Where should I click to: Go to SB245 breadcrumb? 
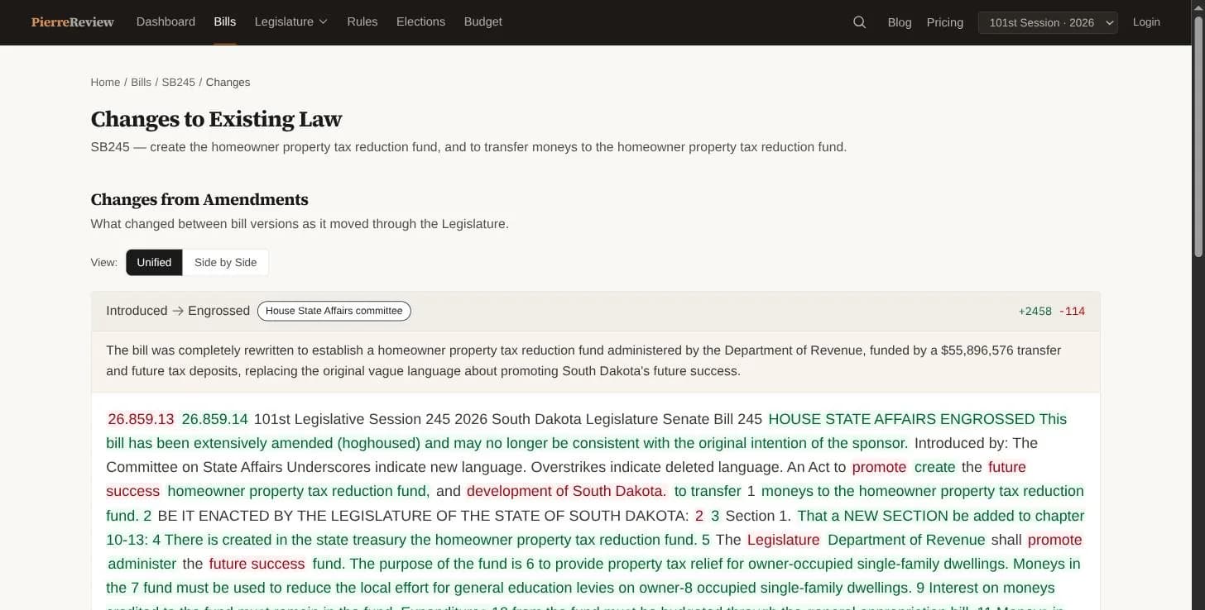[179, 82]
